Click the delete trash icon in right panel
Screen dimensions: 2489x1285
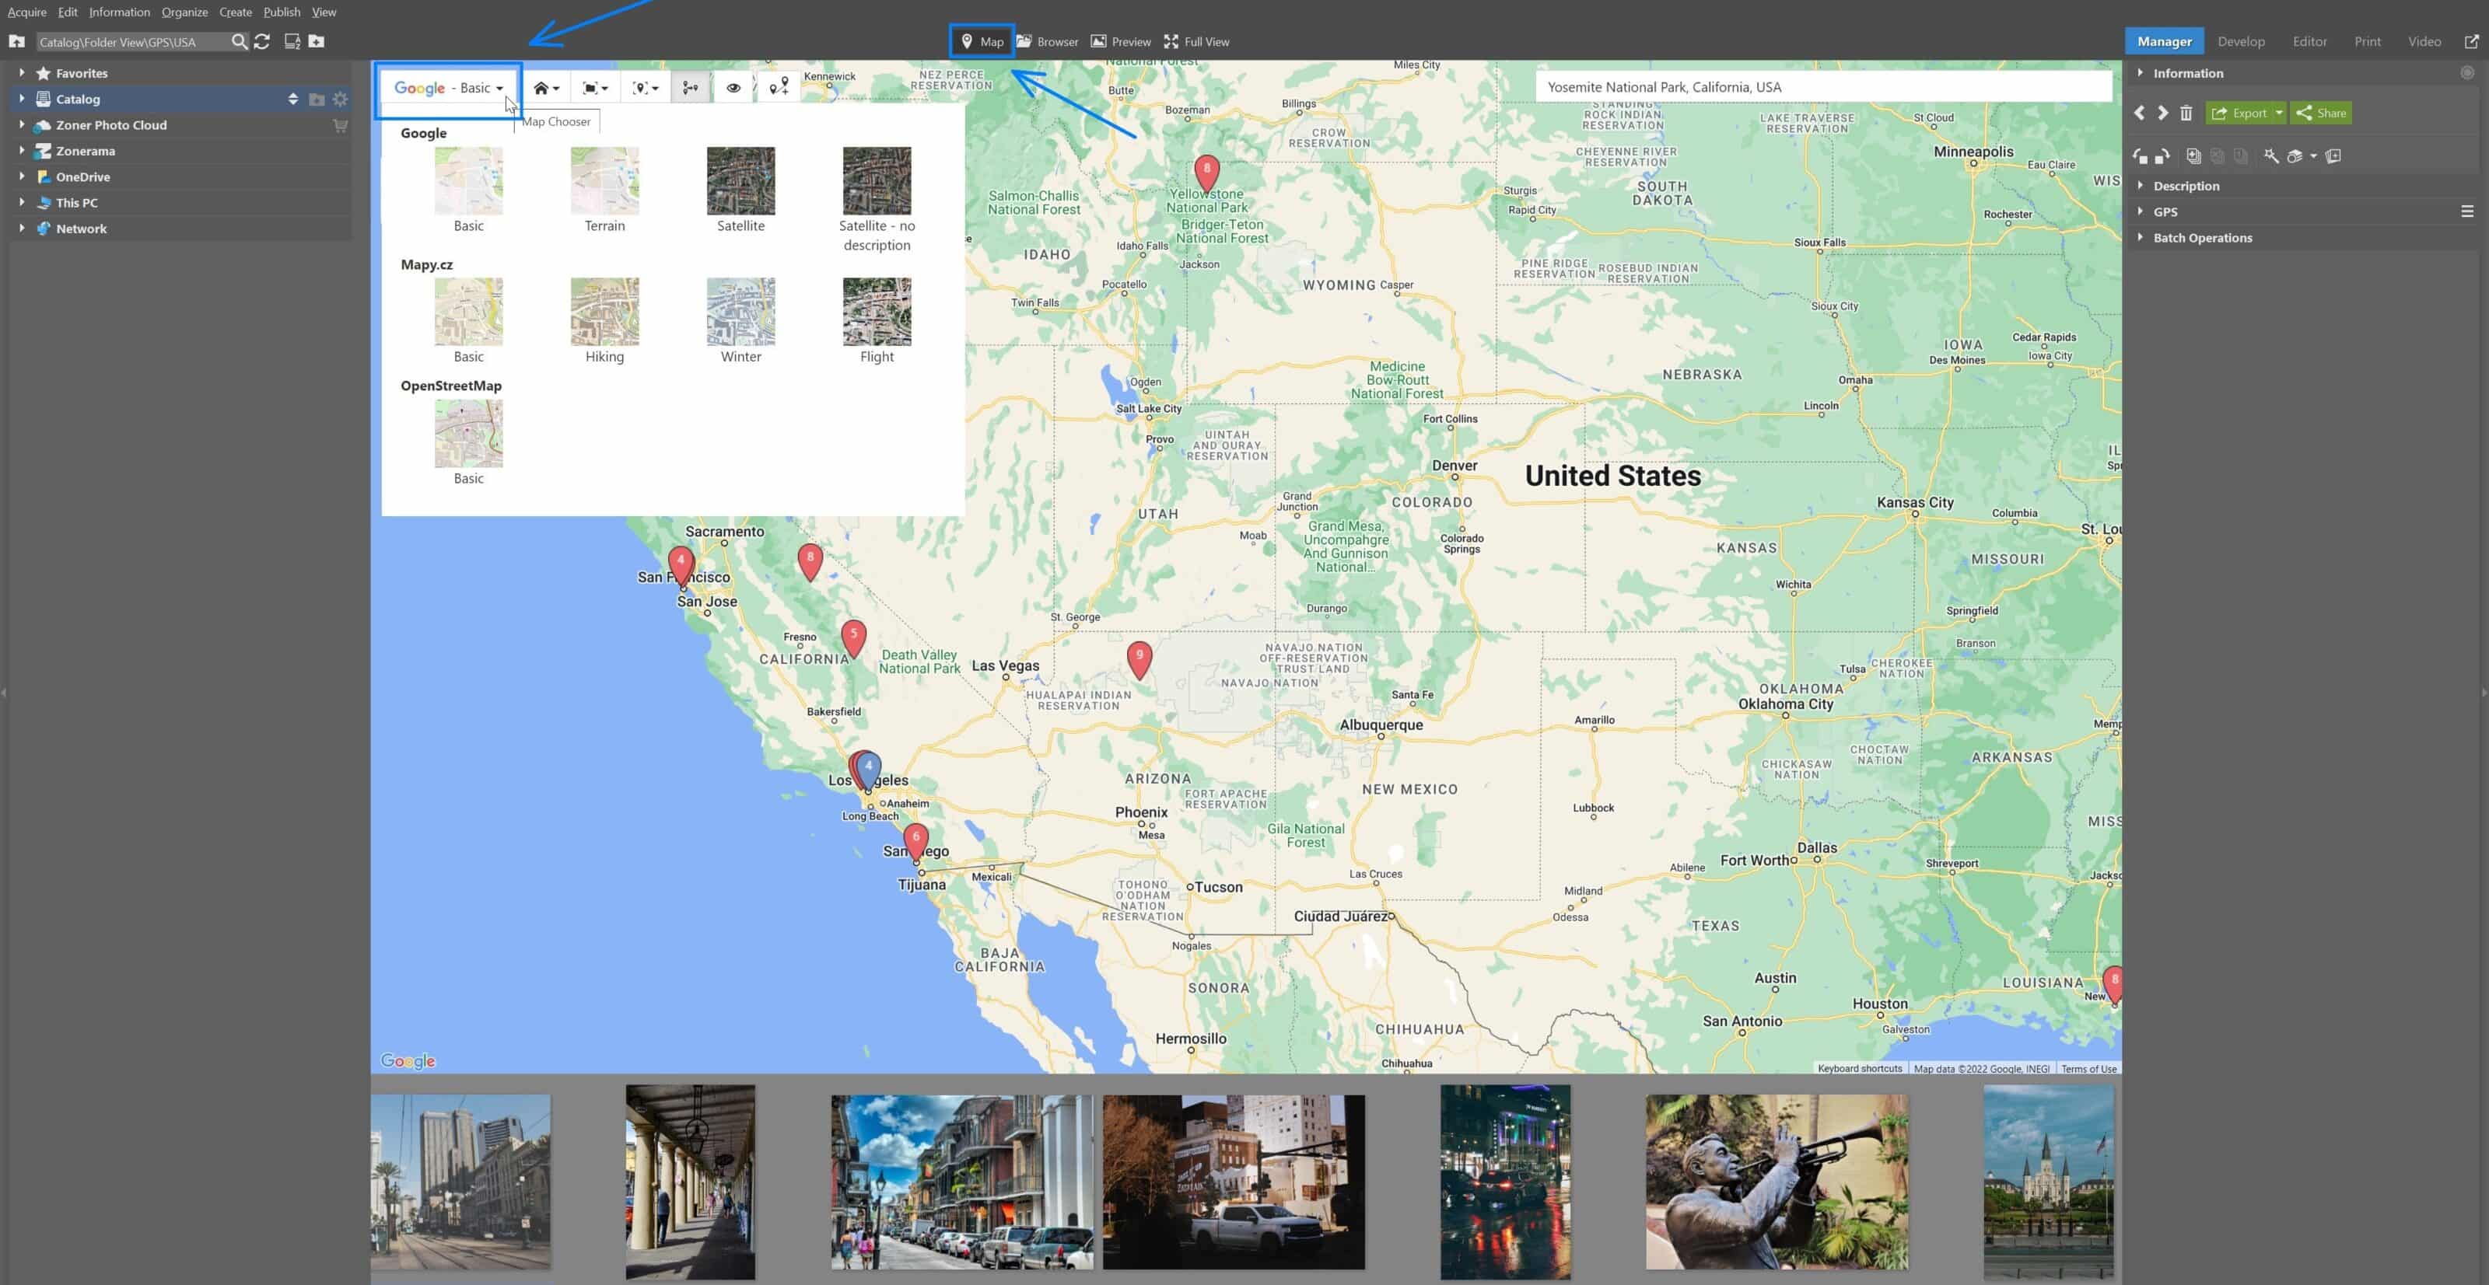tap(2186, 113)
